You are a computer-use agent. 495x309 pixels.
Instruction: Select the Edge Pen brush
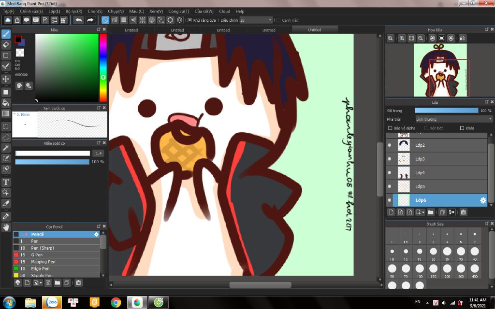56,268
